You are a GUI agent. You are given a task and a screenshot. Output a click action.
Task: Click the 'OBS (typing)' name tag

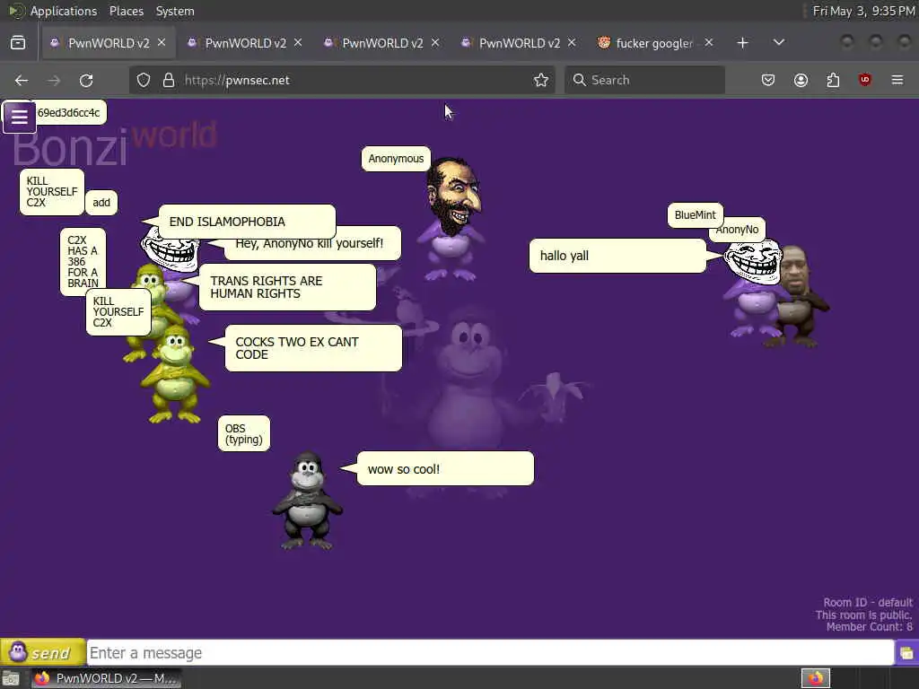click(x=244, y=433)
